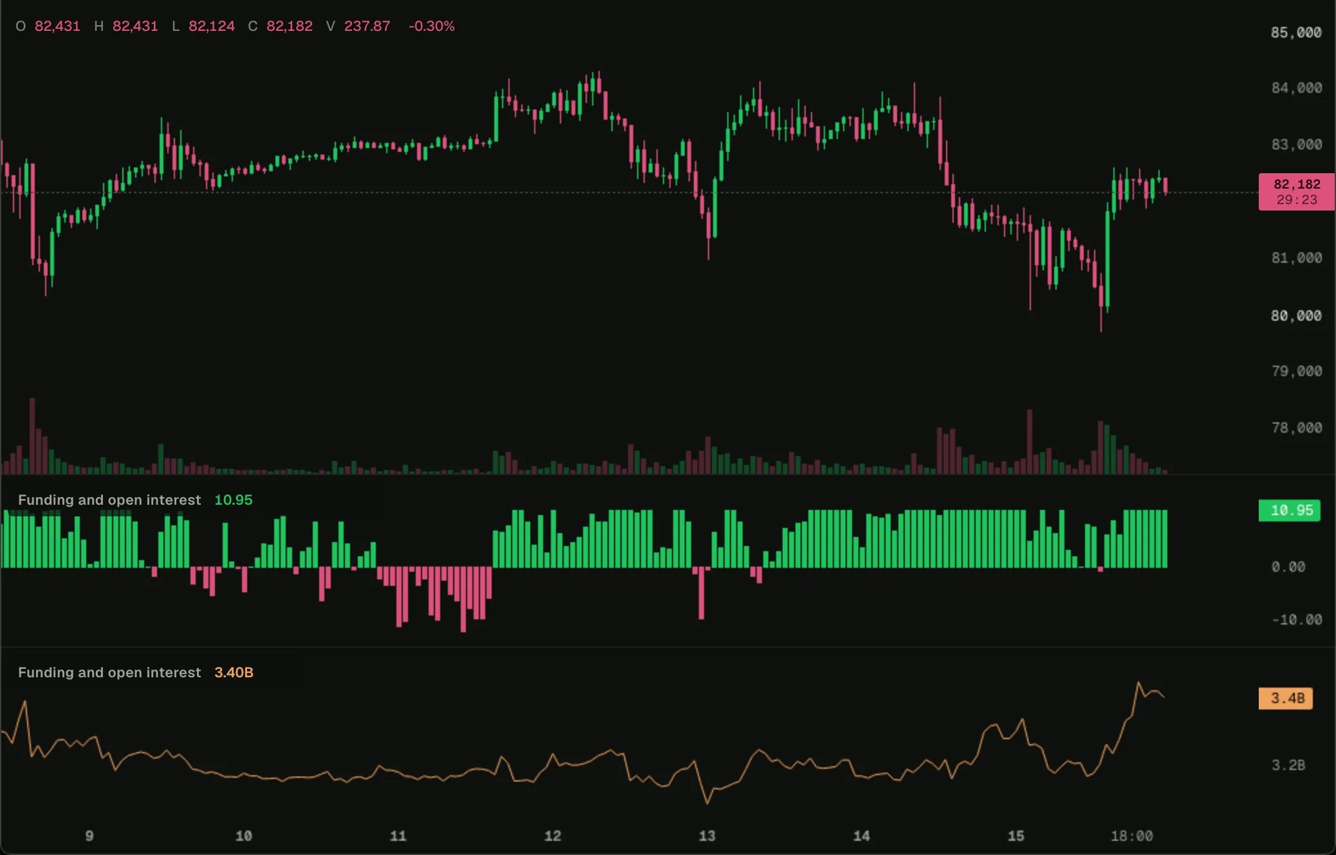Select the high price value 82,431
Viewport: 1336px width, 855px height.
click(x=135, y=26)
